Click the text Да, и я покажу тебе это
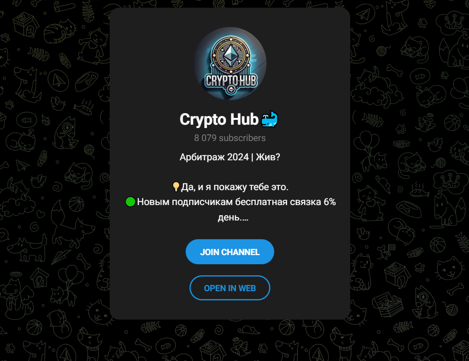This screenshot has width=469, height=361. (x=235, y=187)
